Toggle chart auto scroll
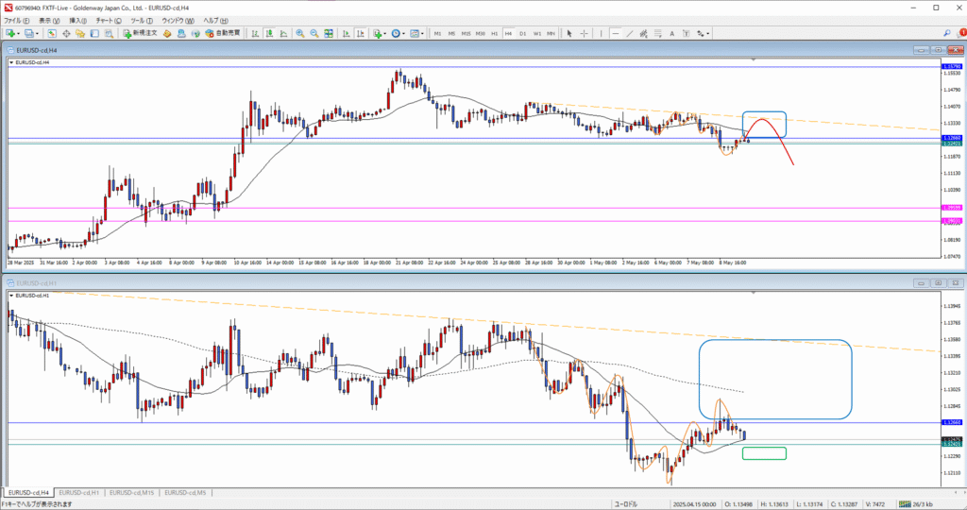The height and width of the screenshot is (510, 967). pyautogui.click(x=346, y=33)
